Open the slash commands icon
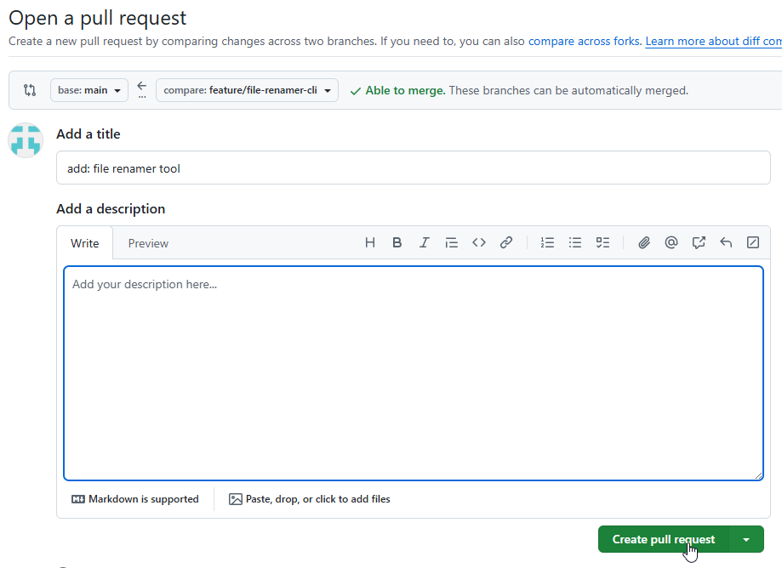 753,243
